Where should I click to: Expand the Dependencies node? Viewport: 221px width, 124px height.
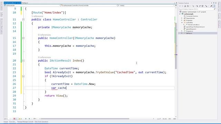(x=182, y=18)
